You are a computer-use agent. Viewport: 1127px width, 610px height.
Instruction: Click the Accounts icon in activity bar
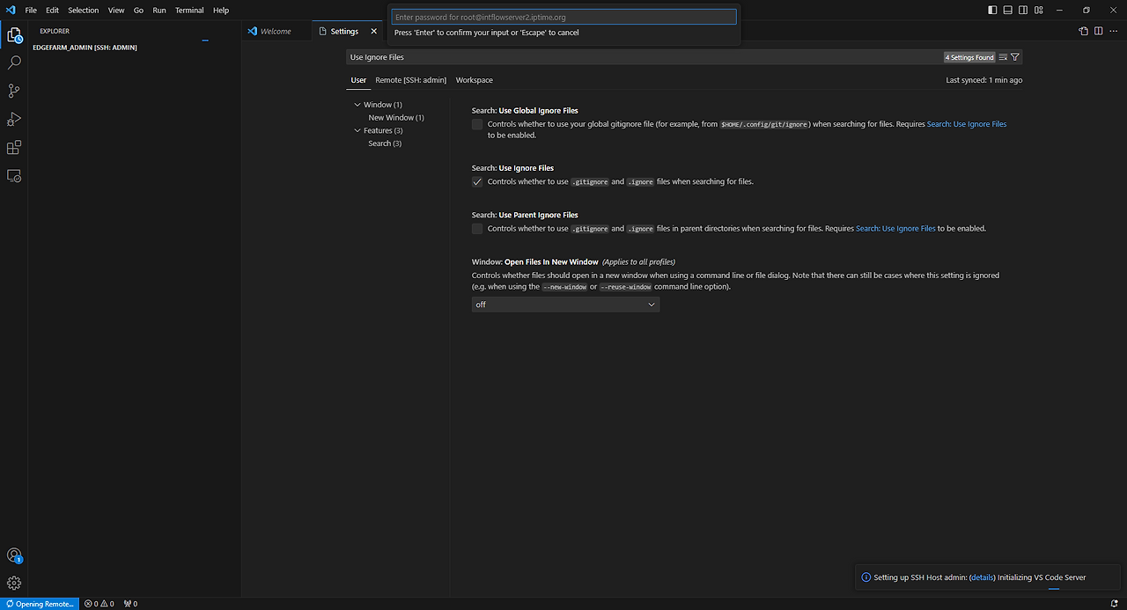[x=13, y=555]
